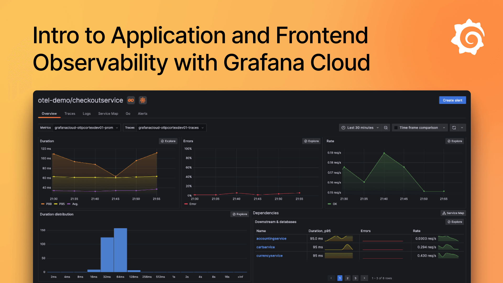Screen dimensions: 503x283
Task: Click the currencyservice duration sparkline
Action: coord(339,256)
